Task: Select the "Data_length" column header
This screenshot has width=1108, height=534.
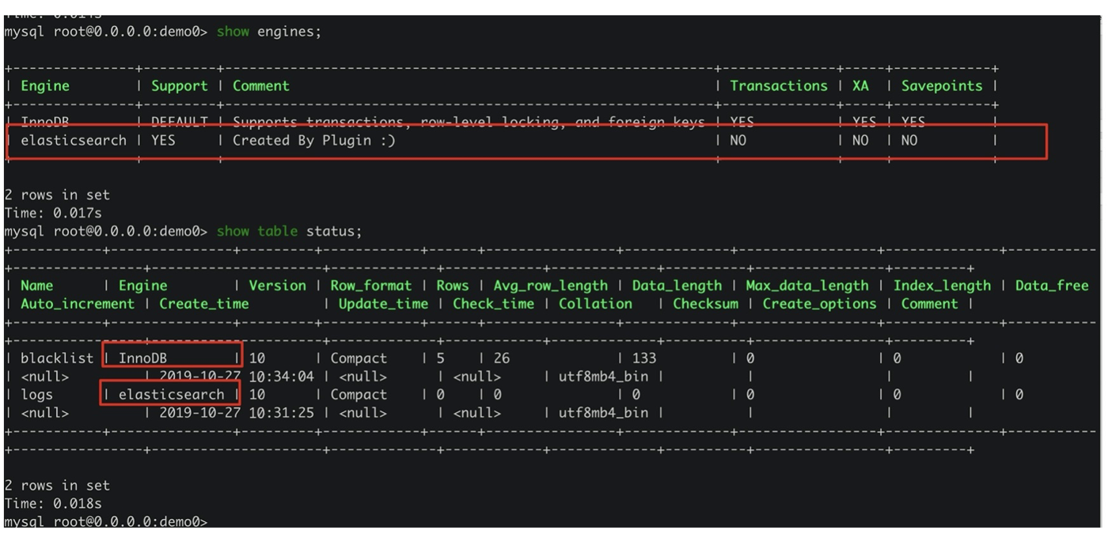Action: tap(677, 286)
